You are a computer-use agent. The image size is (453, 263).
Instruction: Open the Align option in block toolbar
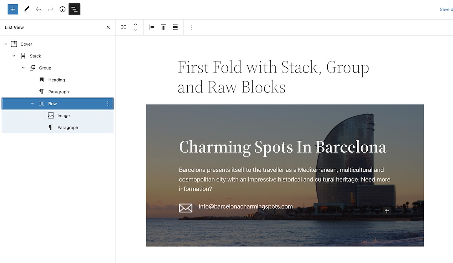[175, 27]
